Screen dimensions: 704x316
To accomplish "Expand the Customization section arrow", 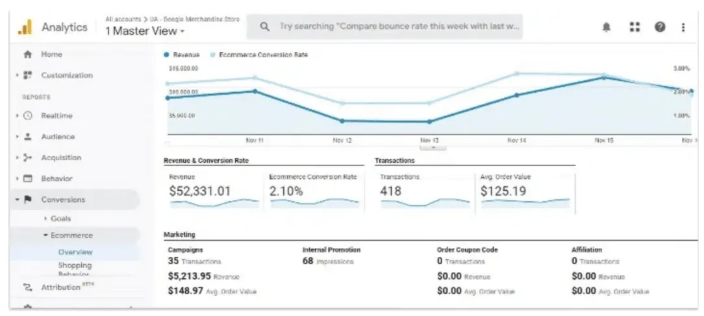I will (x=17, y=75).
